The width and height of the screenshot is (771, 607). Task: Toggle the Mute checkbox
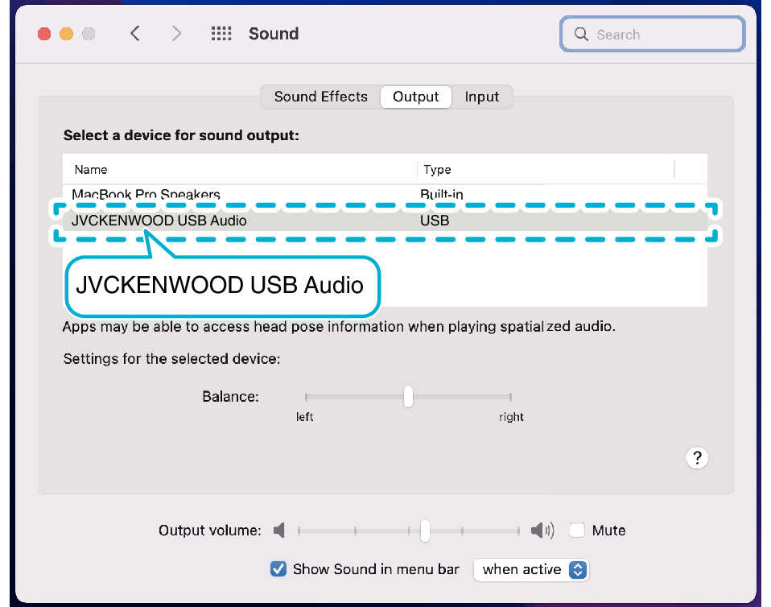coord(577,531)
